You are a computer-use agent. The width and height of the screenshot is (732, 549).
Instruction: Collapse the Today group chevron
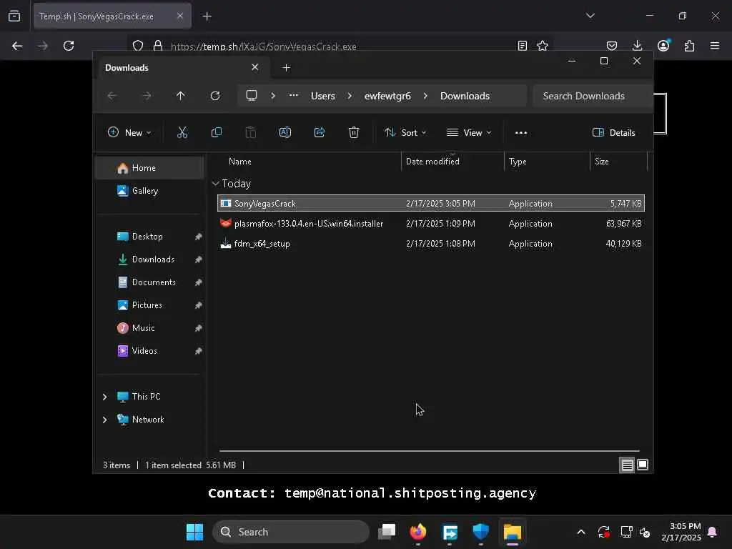pyautogui.click(x=215, y=184)
